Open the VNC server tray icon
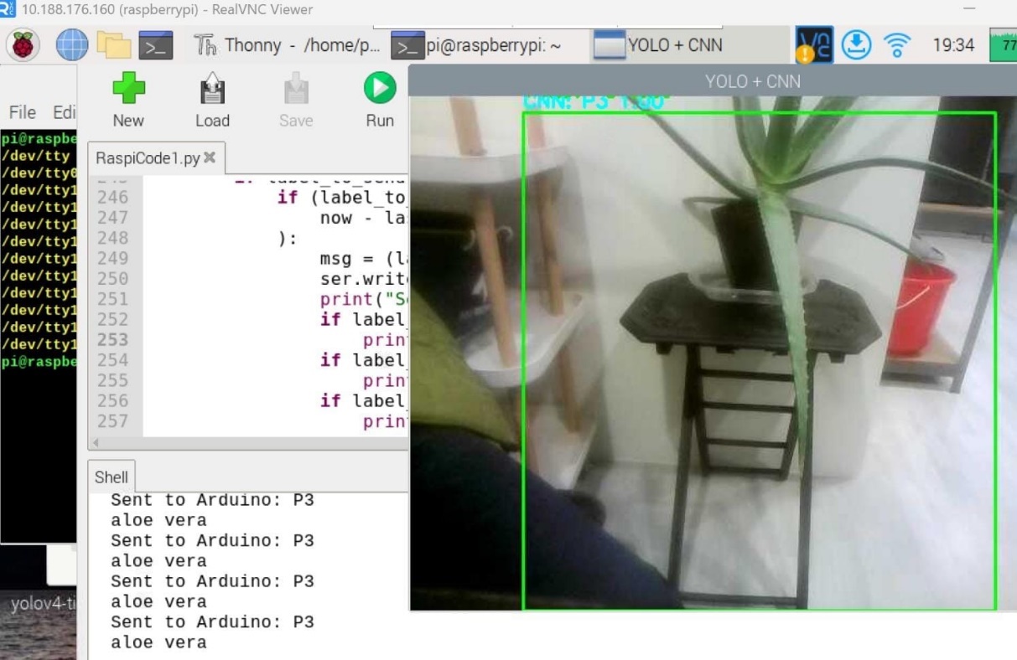The height and width of the screenshot is (660, 1017). 814,45
